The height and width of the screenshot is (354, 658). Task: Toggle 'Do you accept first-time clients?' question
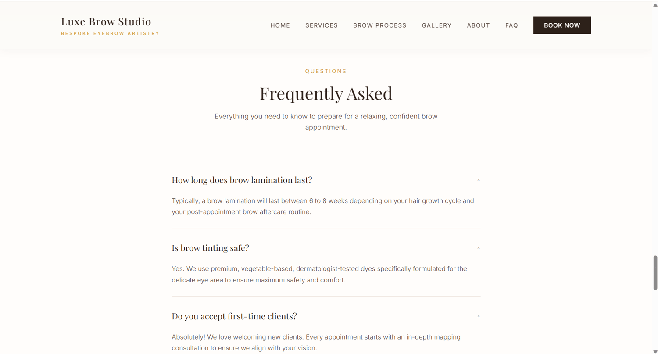326,316
